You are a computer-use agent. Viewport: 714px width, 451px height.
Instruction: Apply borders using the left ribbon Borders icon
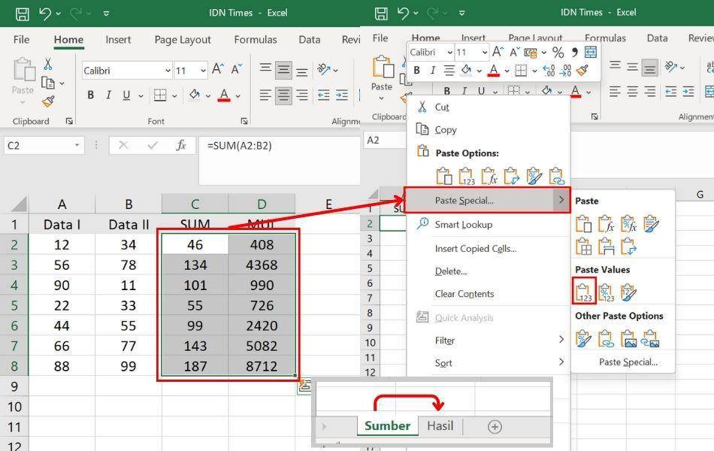(160, 95)
